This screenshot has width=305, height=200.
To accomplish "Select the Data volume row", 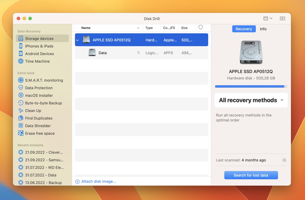I will pyautogui.click(x=141, y=53).
